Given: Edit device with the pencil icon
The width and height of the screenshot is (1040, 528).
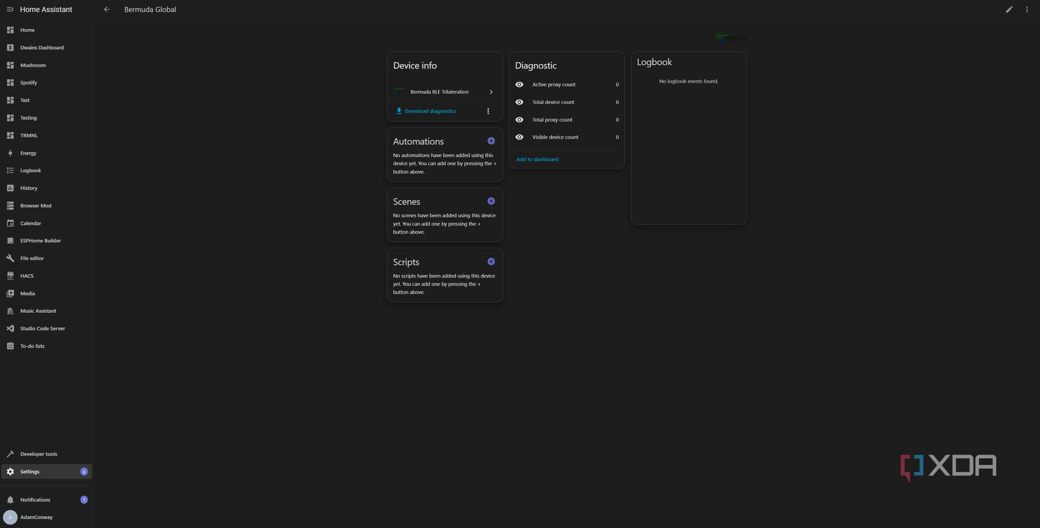Looking at the screenshot, I should pyautogui.click(x=1009, y=10).
